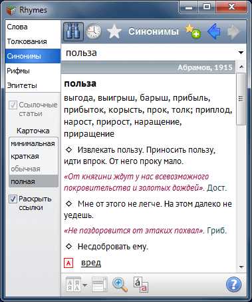Click the Карточка label
Screen dimensions: 252x302
33,131
